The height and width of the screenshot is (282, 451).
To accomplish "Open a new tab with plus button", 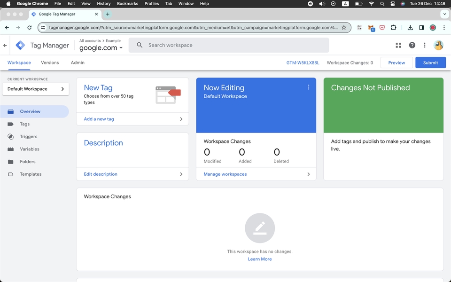I will [108, 14].
